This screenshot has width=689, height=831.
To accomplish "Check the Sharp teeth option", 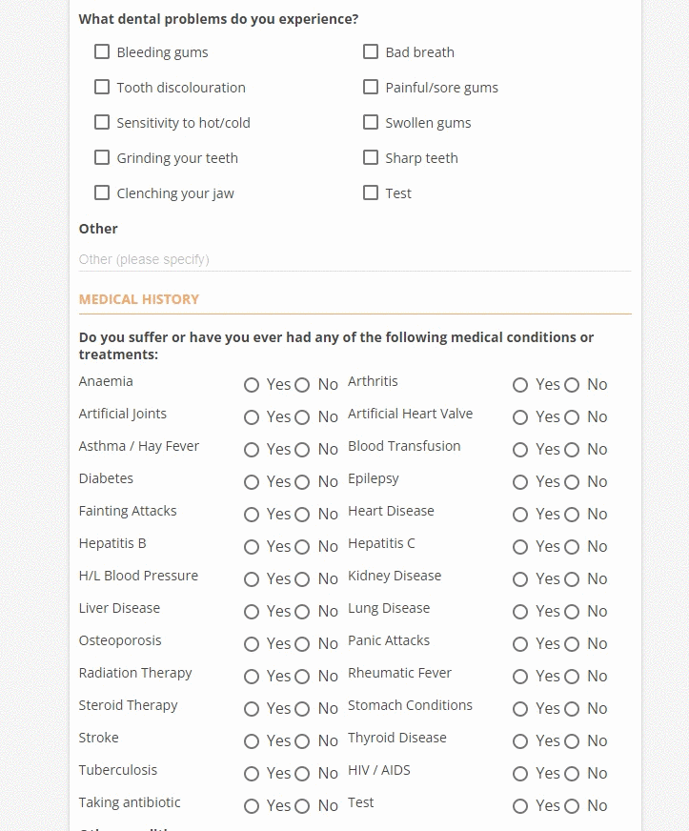I will pyautogui.click(x=371, y=157).
